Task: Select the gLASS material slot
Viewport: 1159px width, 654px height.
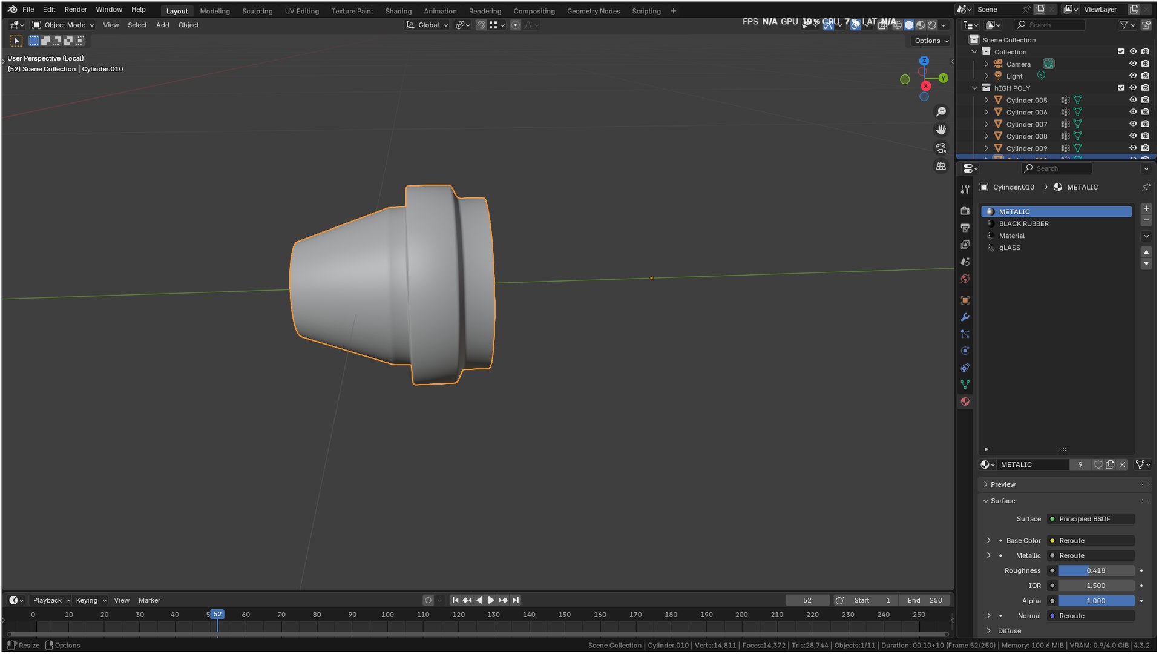Action: [1056, 248]
